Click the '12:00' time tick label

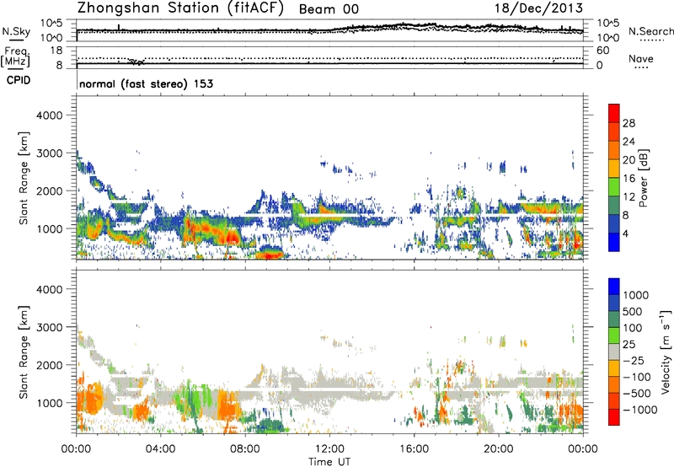click(x=329, y=449)
